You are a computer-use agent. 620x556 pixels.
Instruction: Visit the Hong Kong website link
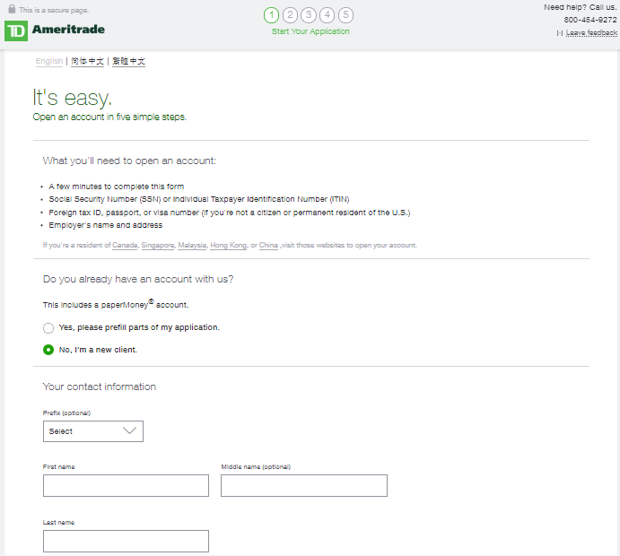tap(228, 246)
